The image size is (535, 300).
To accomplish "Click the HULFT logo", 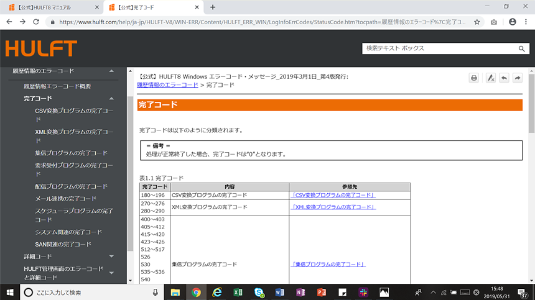I will coord(41,48).
